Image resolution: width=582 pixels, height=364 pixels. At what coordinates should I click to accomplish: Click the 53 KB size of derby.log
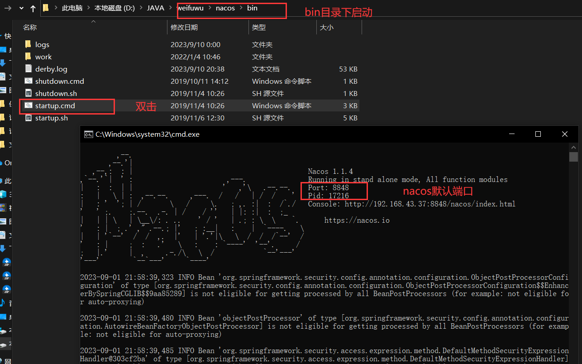(348, 69)
